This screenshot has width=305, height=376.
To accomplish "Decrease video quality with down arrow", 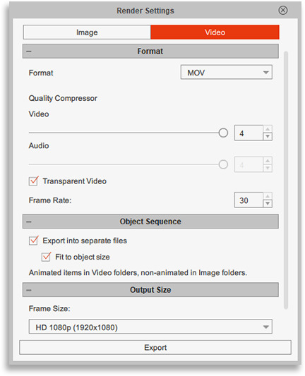I will (x=268, y=137).
